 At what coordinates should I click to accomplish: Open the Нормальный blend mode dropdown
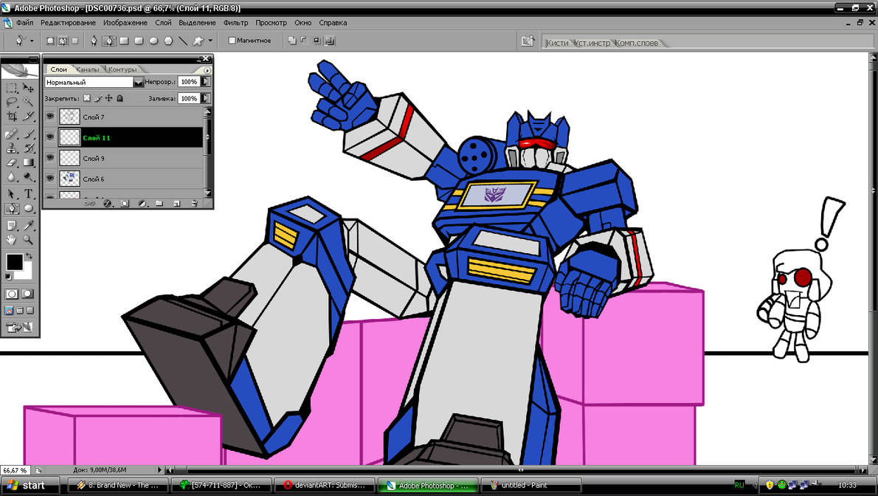point(138,83)
